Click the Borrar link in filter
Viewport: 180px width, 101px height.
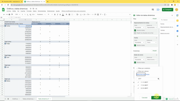click(x=148, y=74)
